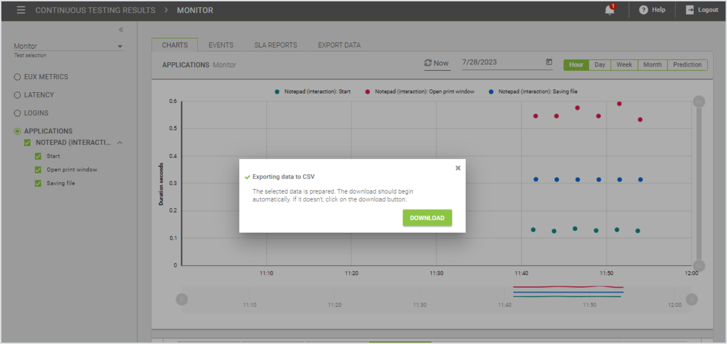Collapse the Notepad (Interaction) tree group

pyautogui.click(x=120, y=143)
